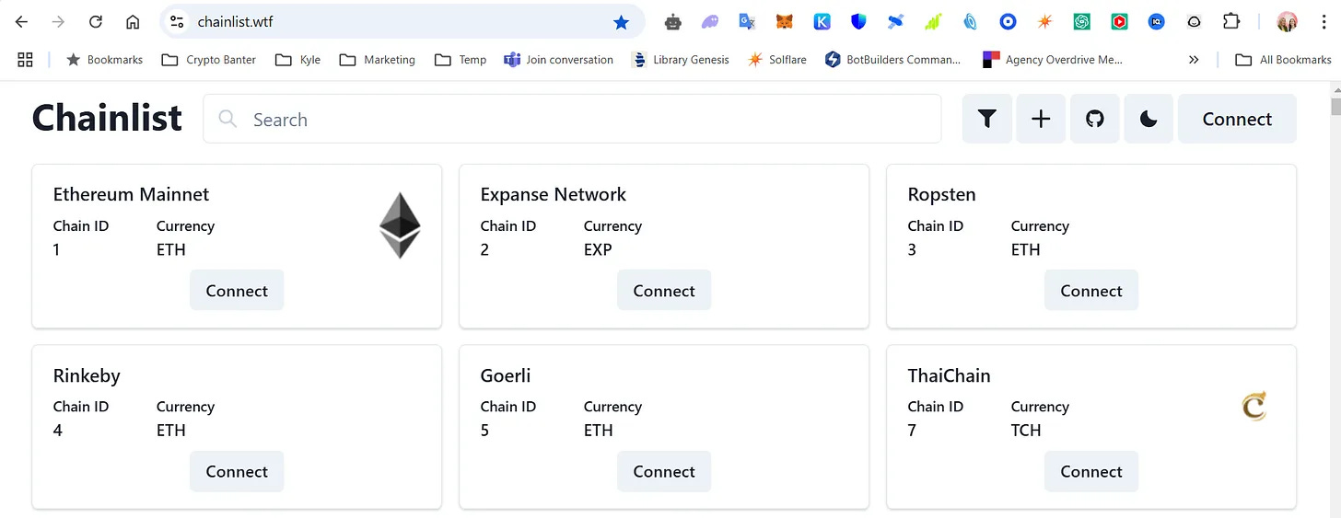Open the blue K extension
This screenshot has height=518, width=1341.
822,22
